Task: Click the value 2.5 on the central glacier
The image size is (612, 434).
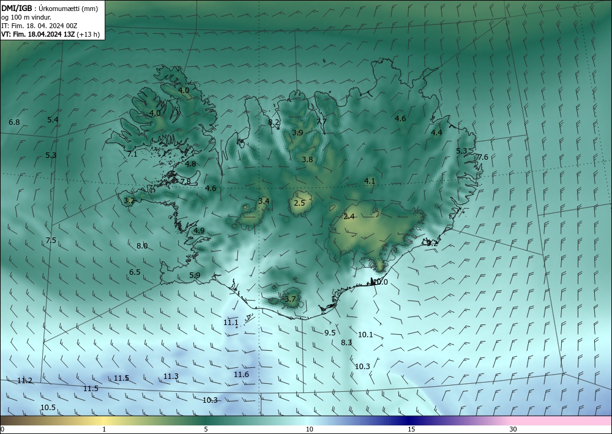Action: click(x=299, y=203)
